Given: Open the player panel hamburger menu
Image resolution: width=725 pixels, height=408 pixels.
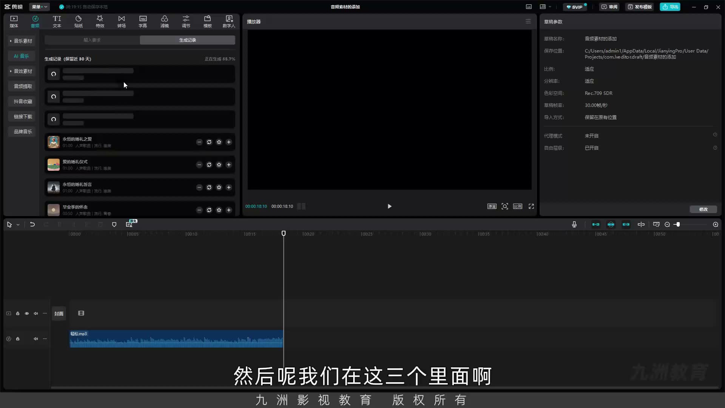Looking at the screenshot, I should click(528, 22).
